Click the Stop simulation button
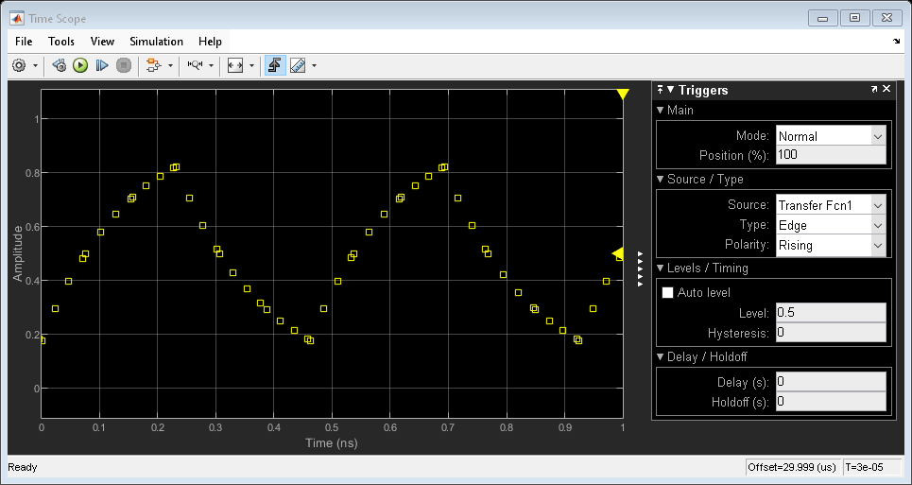Screen dimensions: 912x485 123,65
